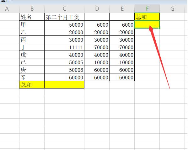Click the empty yellow total cell in column C
188x150 pixels.
coord(64,85)
